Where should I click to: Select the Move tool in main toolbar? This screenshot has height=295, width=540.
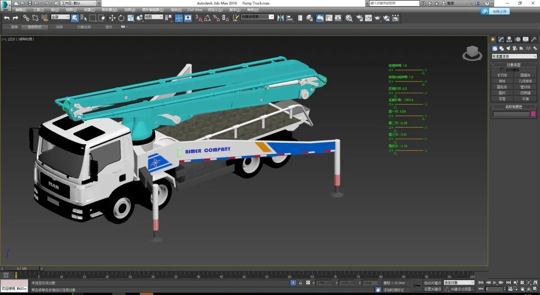click(112, 18)
